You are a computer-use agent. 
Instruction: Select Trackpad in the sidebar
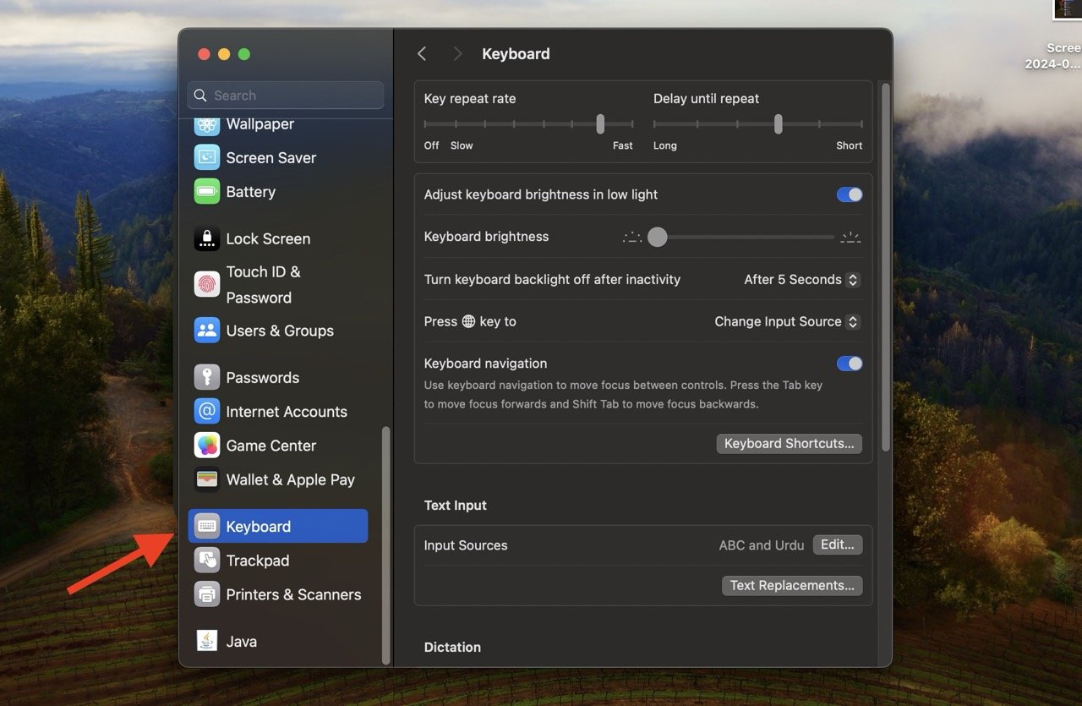258,560
